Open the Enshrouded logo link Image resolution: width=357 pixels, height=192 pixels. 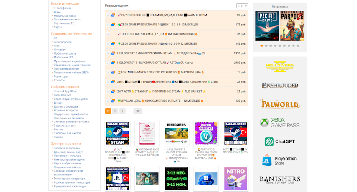280,85
